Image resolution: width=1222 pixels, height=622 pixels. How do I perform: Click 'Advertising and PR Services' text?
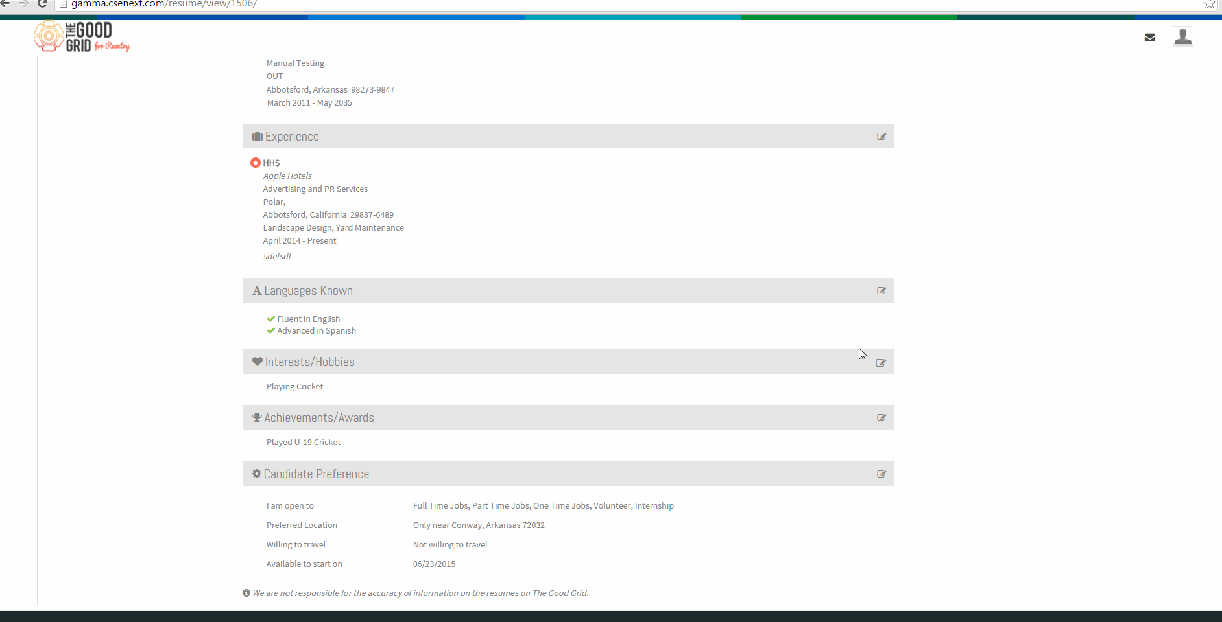315,189
